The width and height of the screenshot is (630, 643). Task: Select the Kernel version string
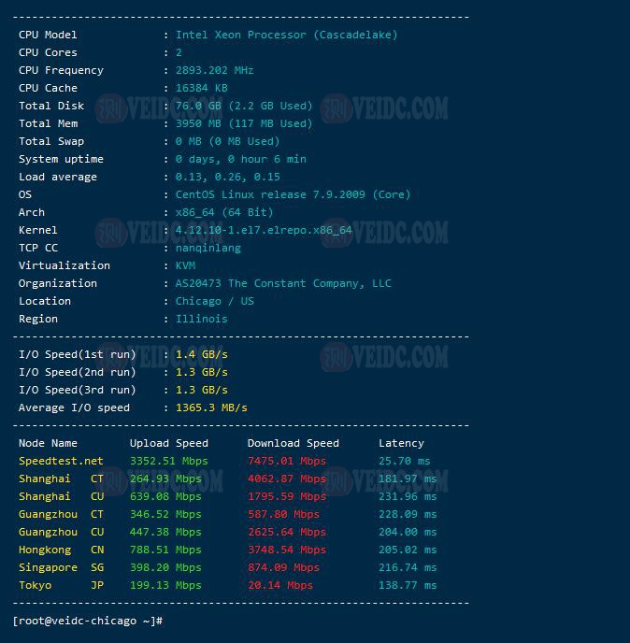[264, 230]
